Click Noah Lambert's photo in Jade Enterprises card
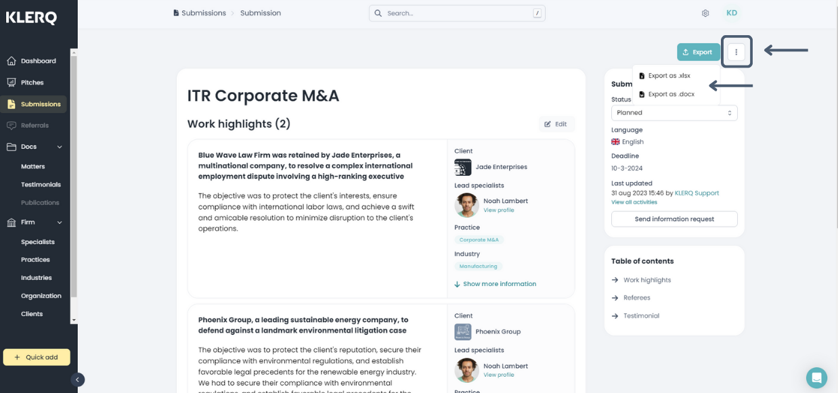 [x=466, y=205]
